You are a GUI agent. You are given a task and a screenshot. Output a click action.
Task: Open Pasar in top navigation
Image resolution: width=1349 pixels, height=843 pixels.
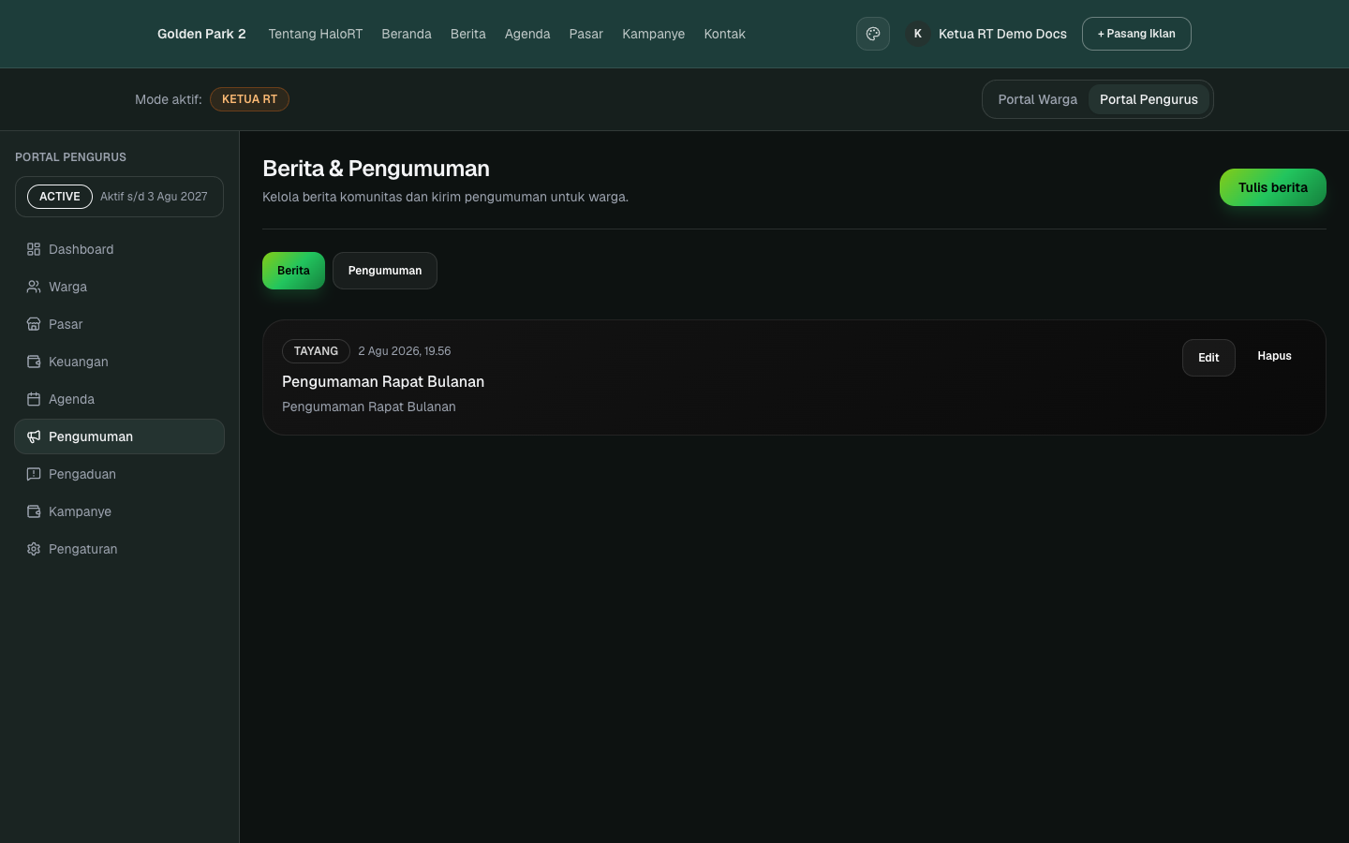click(x=586, y=34)
